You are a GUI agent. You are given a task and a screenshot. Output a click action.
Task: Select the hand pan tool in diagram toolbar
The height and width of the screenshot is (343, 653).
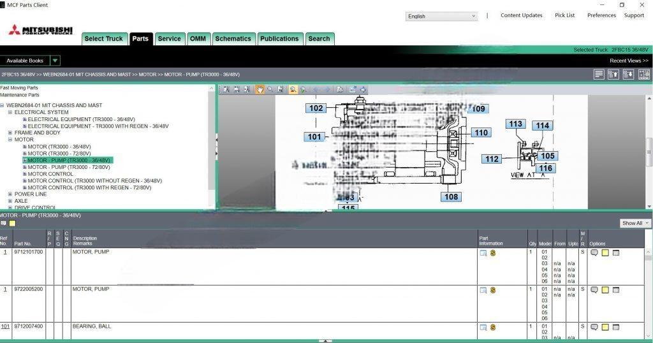click(260, 90)
